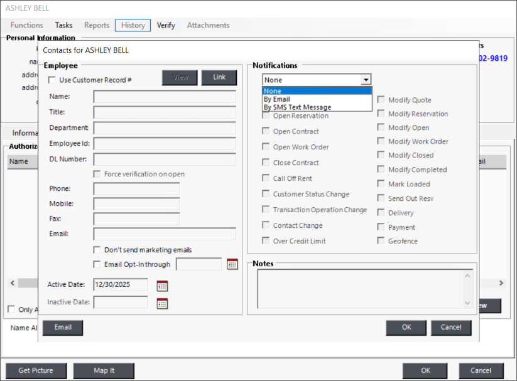Viewport: 517px width, 381px height.
Task: Open the Email Opt-In through calendar icon
Action: coord(232,264)
